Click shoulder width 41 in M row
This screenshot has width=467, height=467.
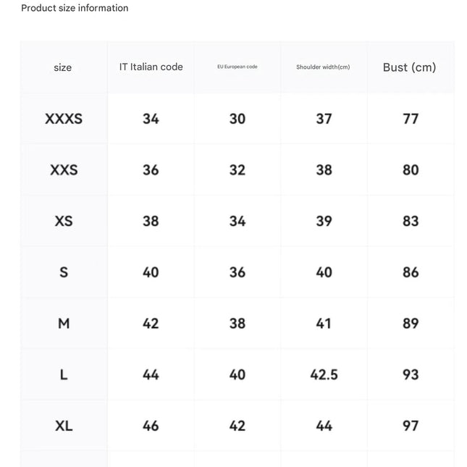tap(324, 324)
